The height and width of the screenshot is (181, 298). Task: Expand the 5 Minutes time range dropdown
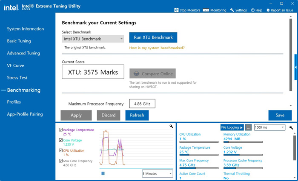pyautogui.click(x=157, y=173)
